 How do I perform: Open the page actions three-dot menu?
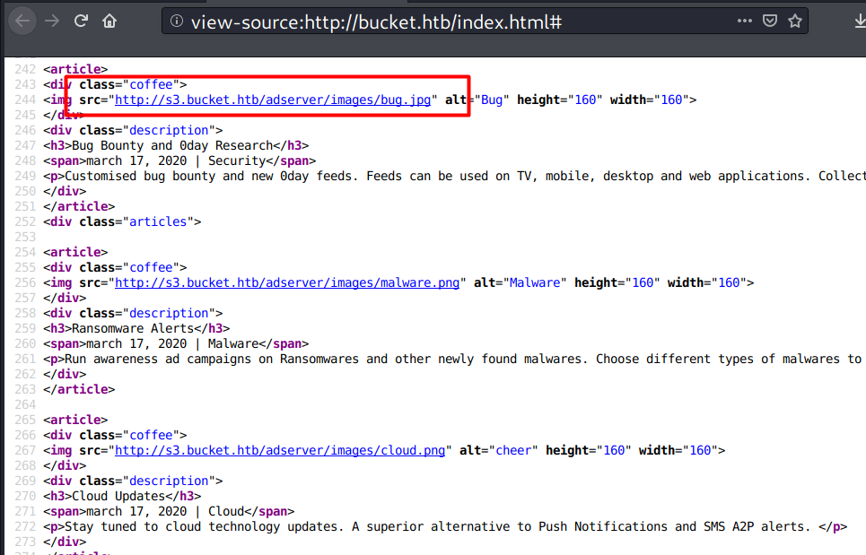tap(744, 21)
